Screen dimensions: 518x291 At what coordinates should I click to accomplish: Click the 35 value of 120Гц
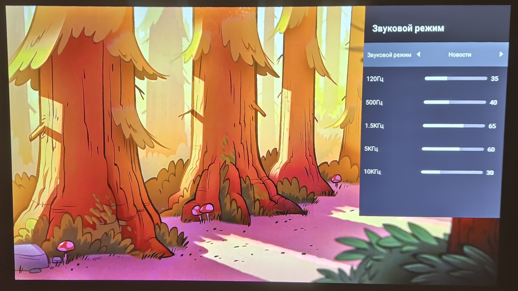[x=495, y=79]
